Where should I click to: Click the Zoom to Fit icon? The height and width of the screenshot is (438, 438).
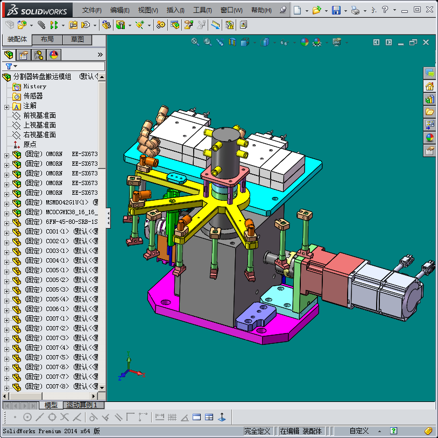point(196,42)
